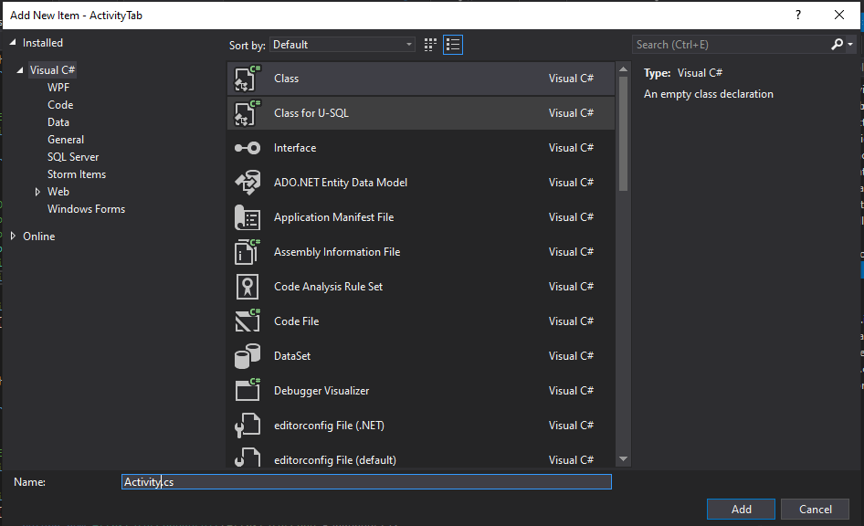
Task: Click the 'Debugger Visualizer' text
Action: click(x=321, y=391)
